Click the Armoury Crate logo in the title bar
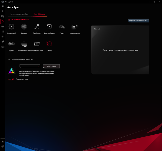 coord(3,2)
